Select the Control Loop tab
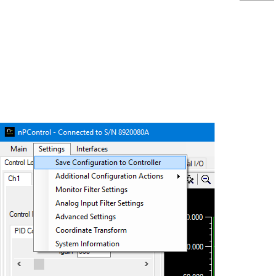The width and height of the screenshot is (274, 276). (x=17, y=163)
